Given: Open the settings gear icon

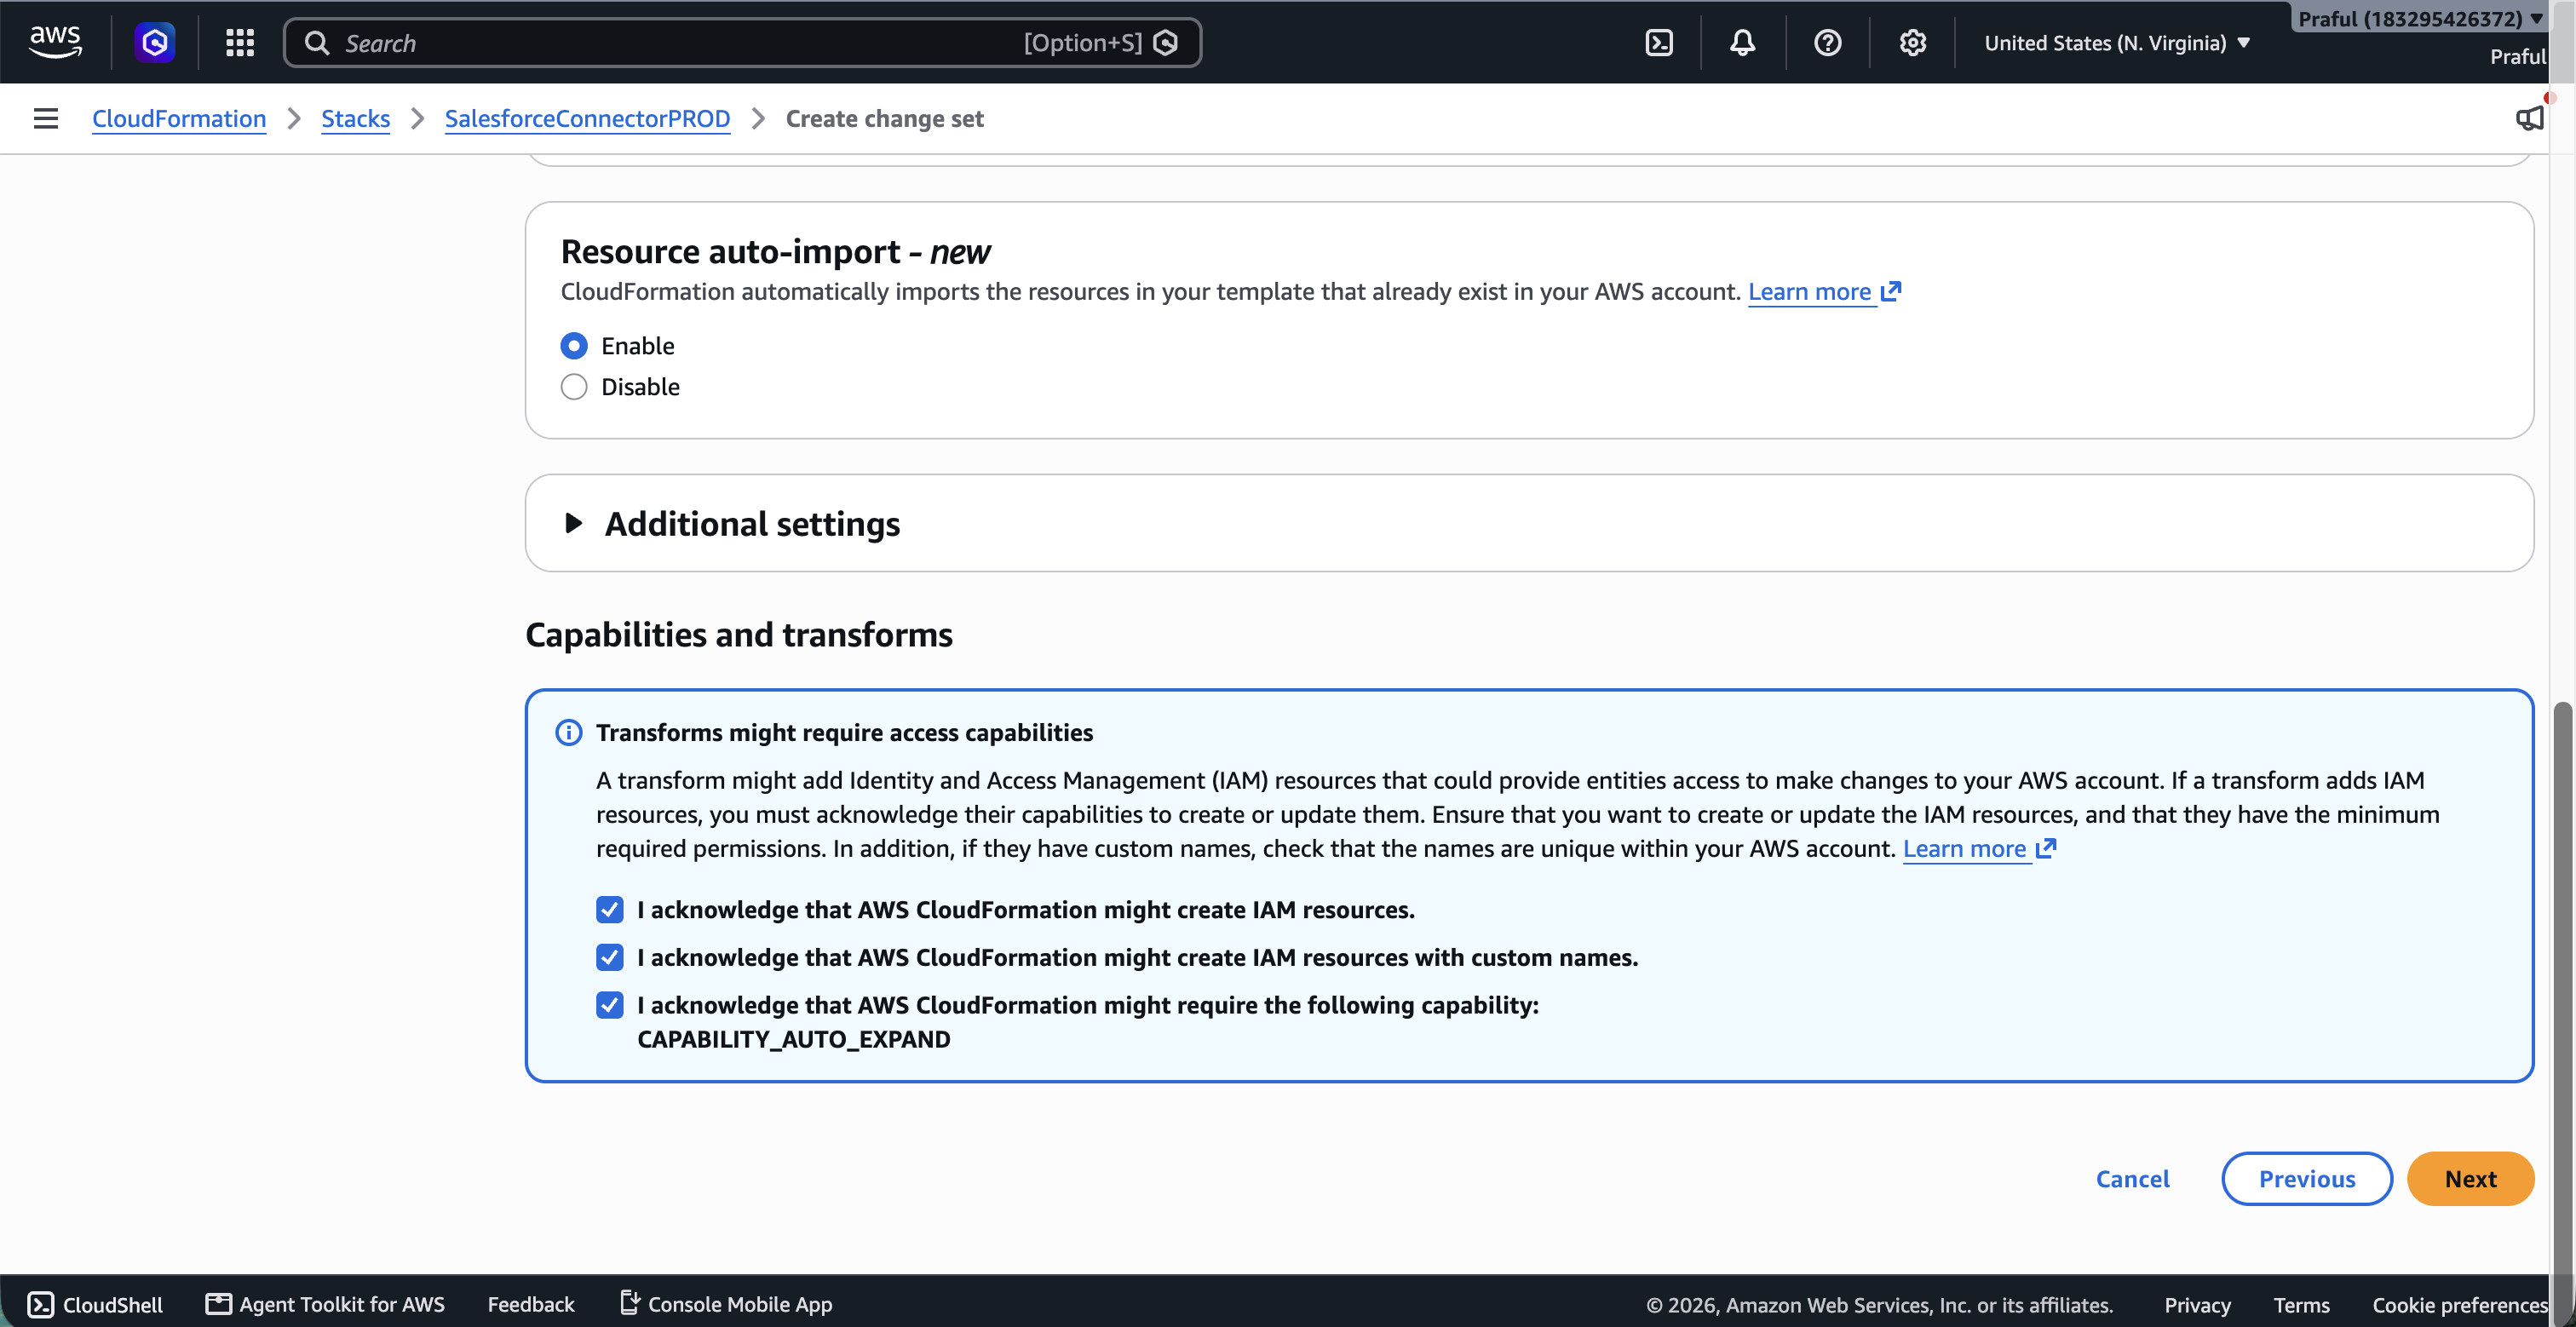Looking at the screenshot, I should [x=1913, y=42].
